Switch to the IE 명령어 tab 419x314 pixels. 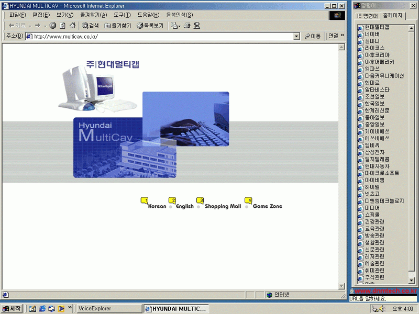pos(368,16)
